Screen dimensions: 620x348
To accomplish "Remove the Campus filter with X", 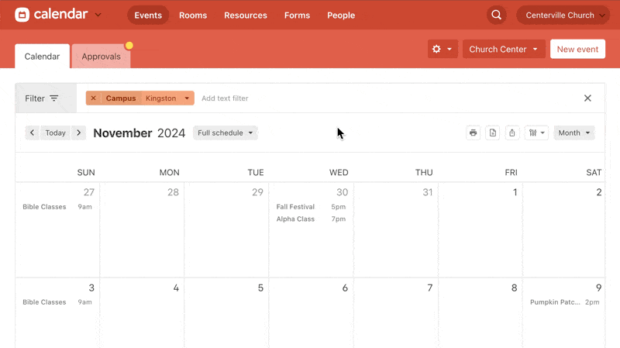I will coord(93,98).
